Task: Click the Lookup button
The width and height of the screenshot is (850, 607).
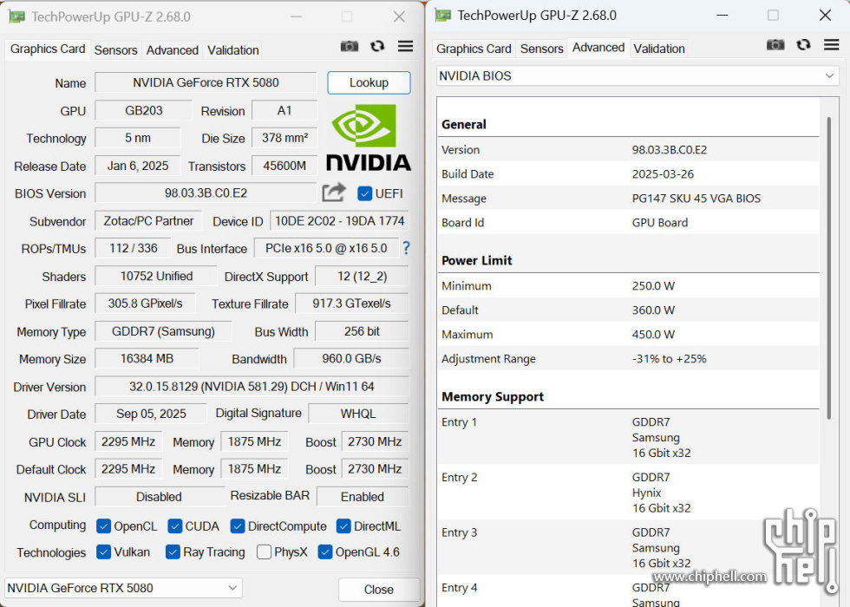Action: pos(369,83)
